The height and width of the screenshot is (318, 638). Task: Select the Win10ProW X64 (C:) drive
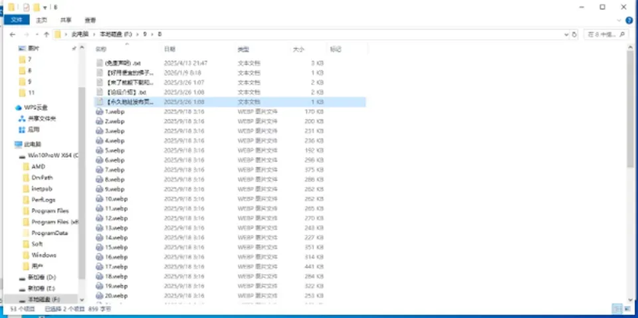point(53,156)
